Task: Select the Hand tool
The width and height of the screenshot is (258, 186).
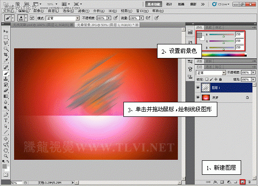Action: tap(6, 150)
